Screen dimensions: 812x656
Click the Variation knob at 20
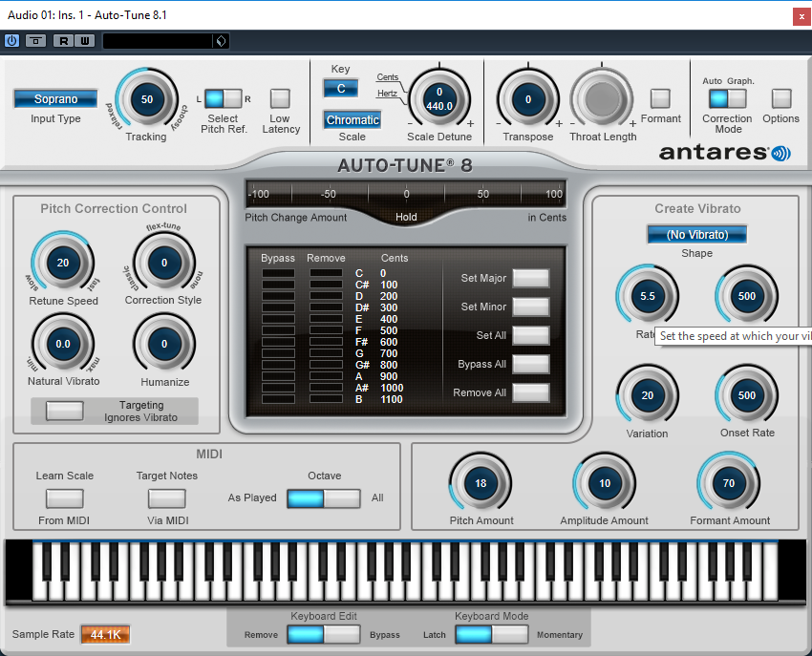click(x=648, y=395)
